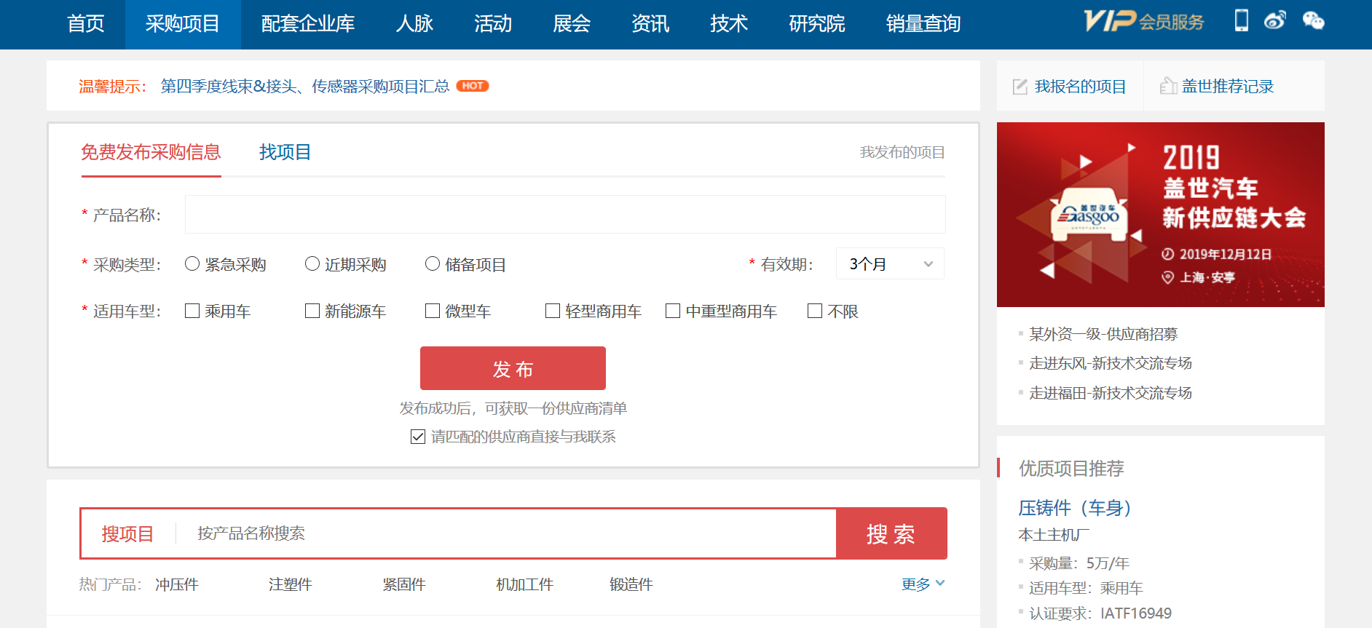1372x628 pixels.
Task: Open 走进东风-新技术交流专场 link
Action: click(1111, 363)
